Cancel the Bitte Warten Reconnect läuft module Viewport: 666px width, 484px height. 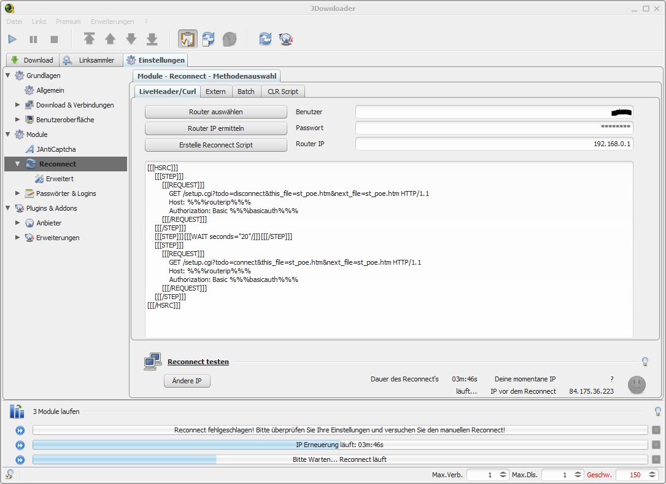coord(656,459)
